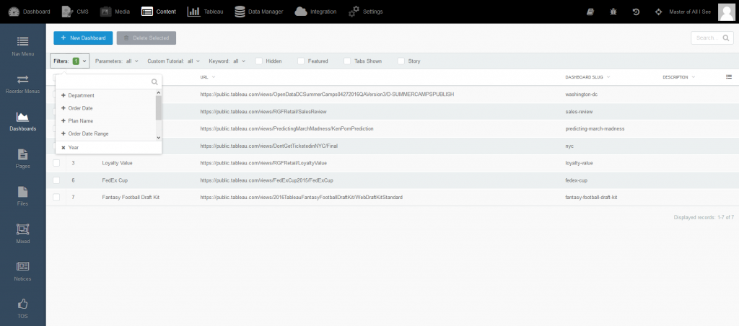
Task: Open Reorder Menus in the sidebar
Action: [23, 84]
